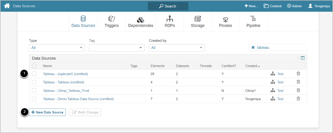Viewport: 333px width, 133px height.
Task: Click the home icon in top bar
Action: [7, 6]
